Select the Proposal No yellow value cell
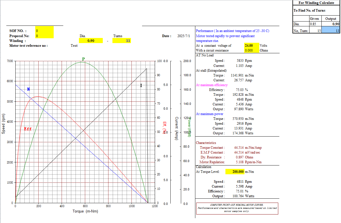The height and width of the screenshot is (223, 341). (x=44, y=36)
